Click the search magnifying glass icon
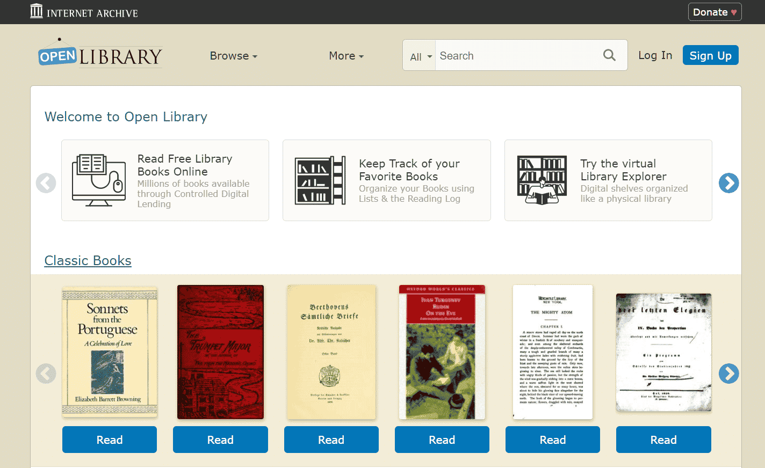This screenshot has width=765, height=468. 609,55
